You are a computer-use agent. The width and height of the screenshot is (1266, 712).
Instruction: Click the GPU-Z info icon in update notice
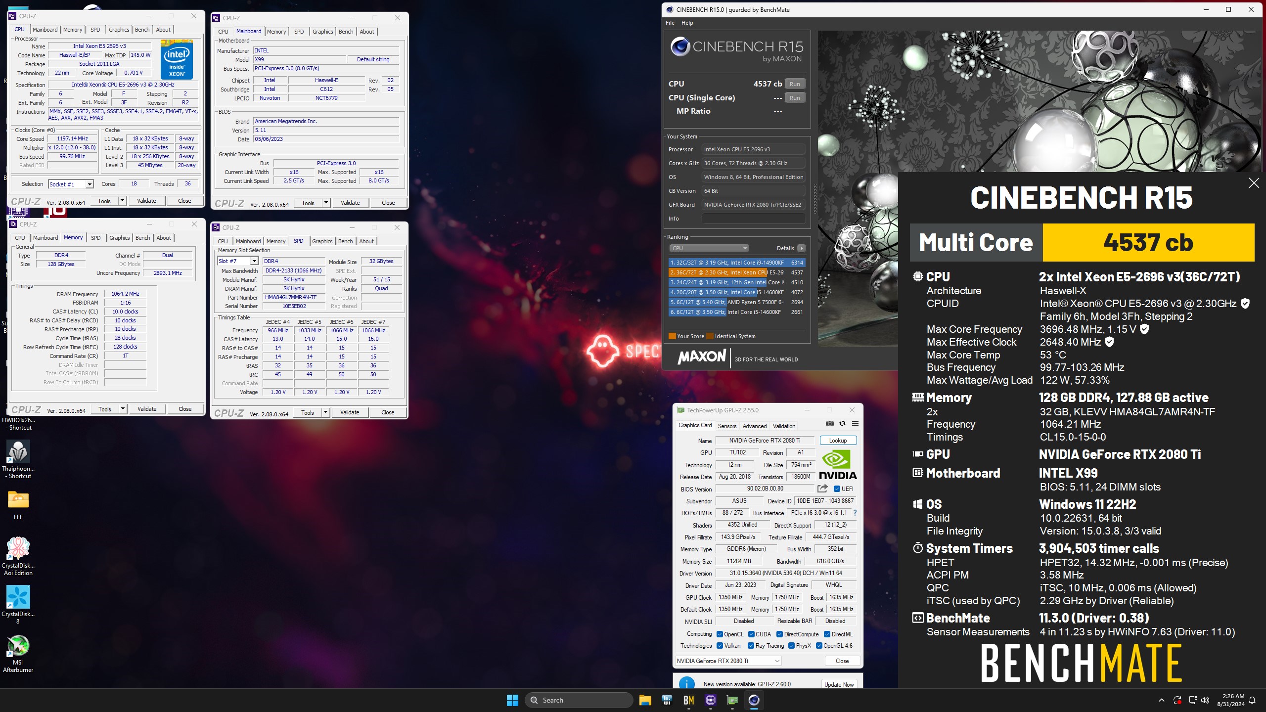(x=686, y=684)
